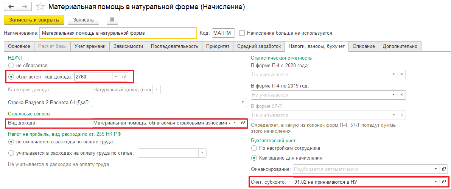
Task: Click the back navigation arrow
Action: click(x=11, y=7)
